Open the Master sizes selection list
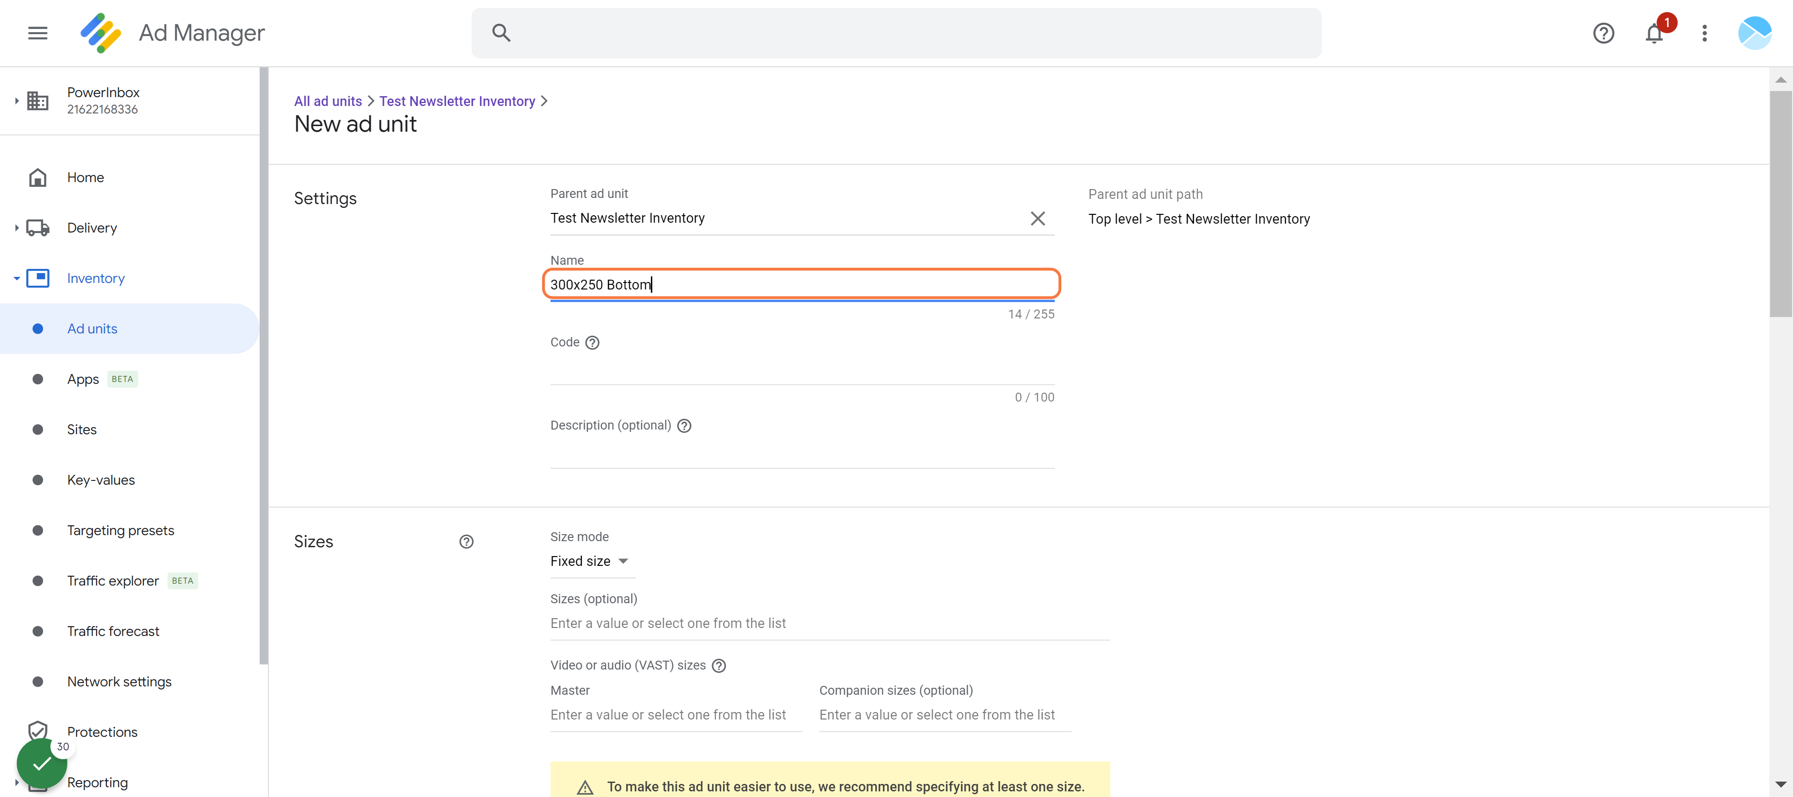The width and height of the screenshot is (1793, 797). point(676,715)
